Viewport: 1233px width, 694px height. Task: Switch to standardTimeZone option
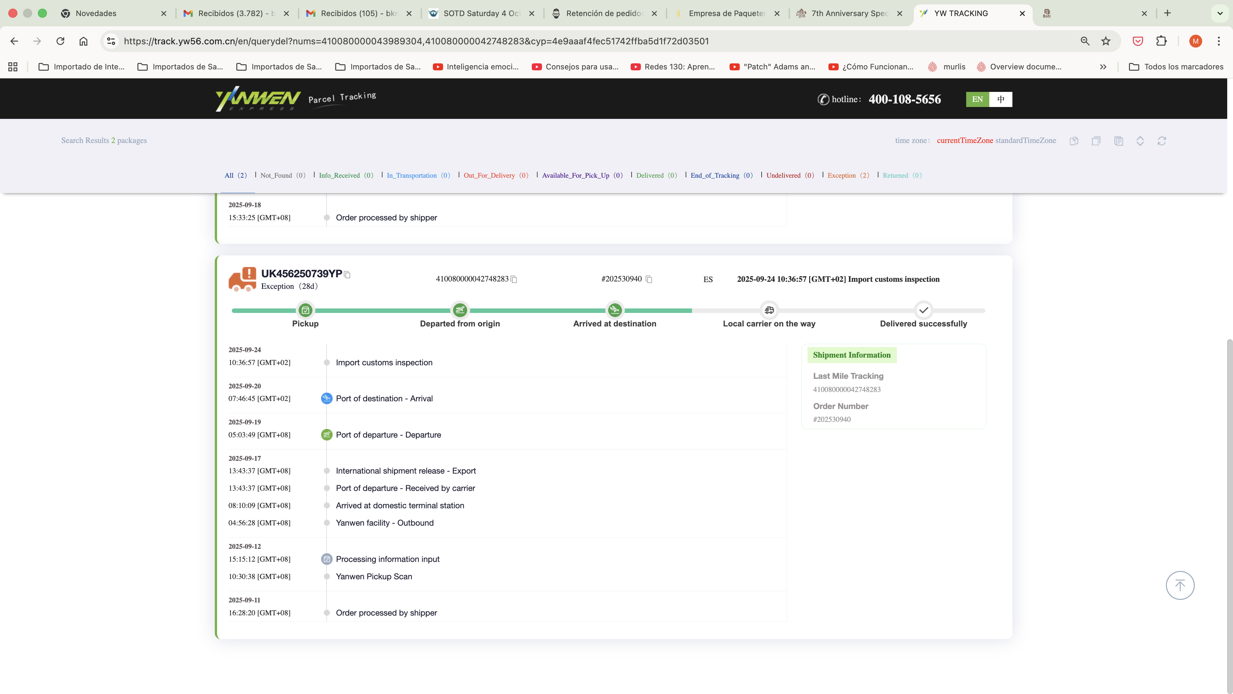coord(1026,140)
